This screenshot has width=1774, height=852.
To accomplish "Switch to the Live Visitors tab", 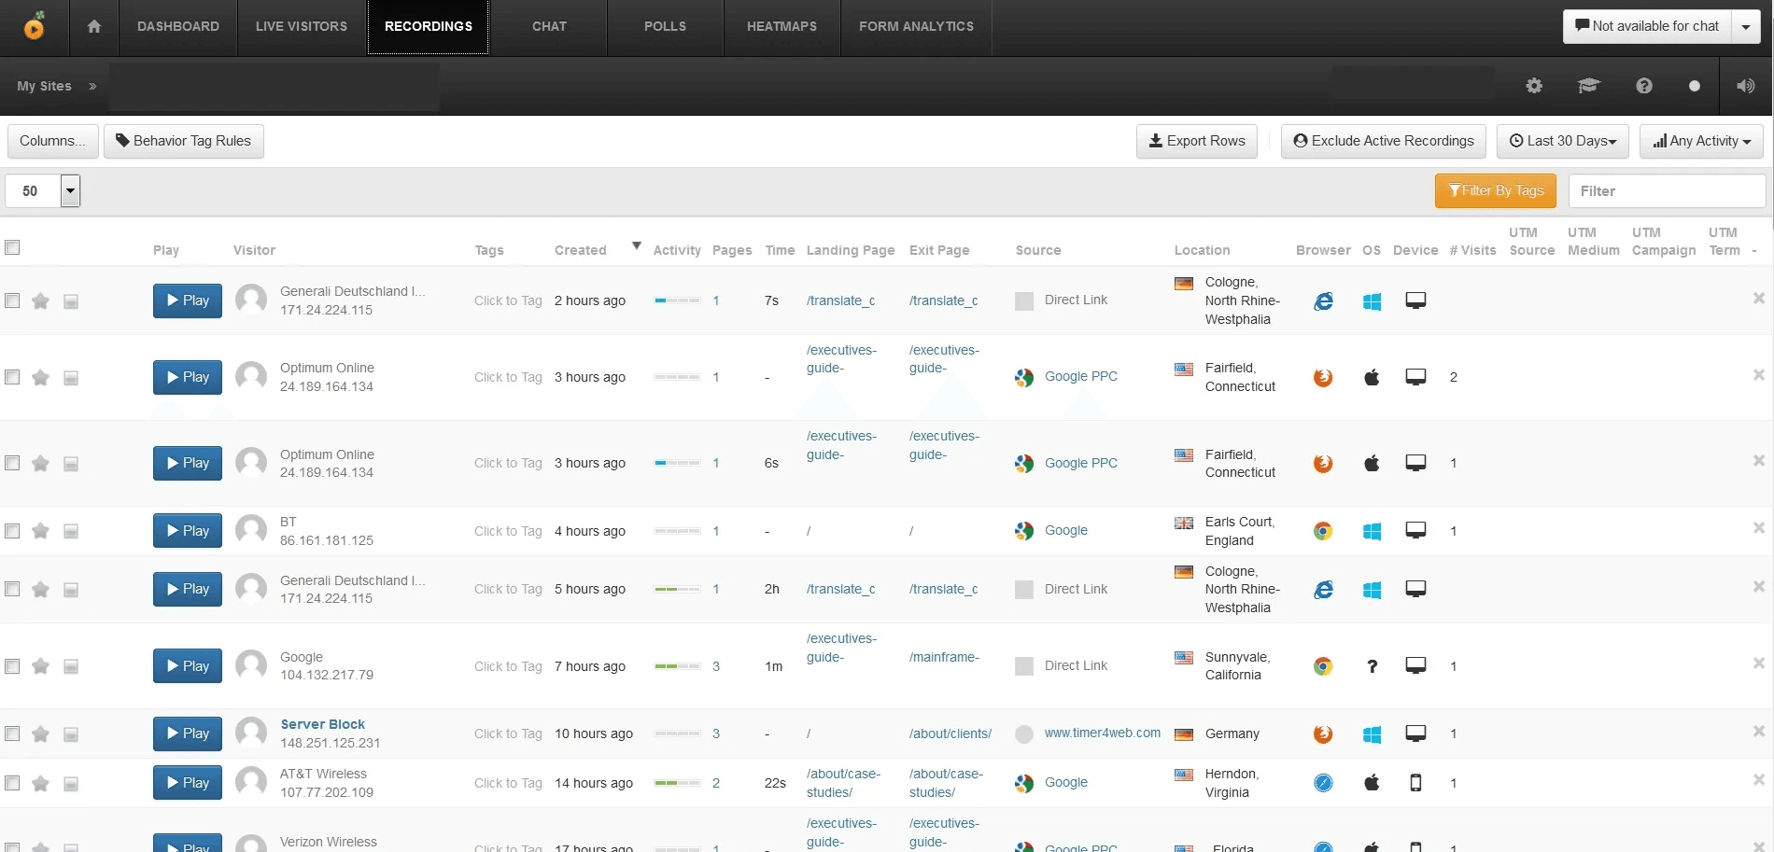I will point(302,26).
